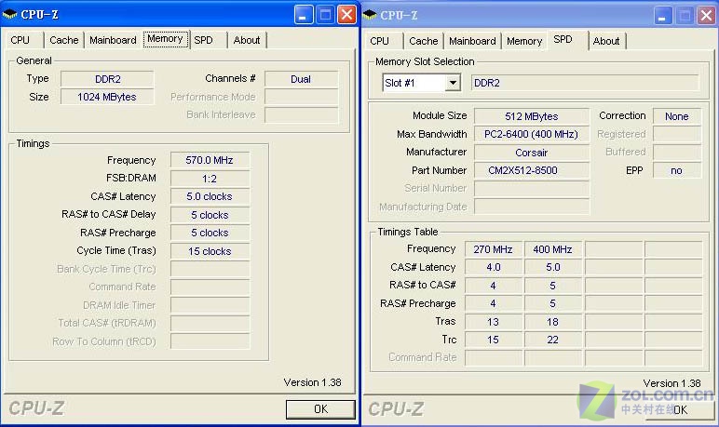This screenshot has width=719, height=427.
Task: Click the 15 clocks Cycle Time value
Action: [x=210, y=251]
